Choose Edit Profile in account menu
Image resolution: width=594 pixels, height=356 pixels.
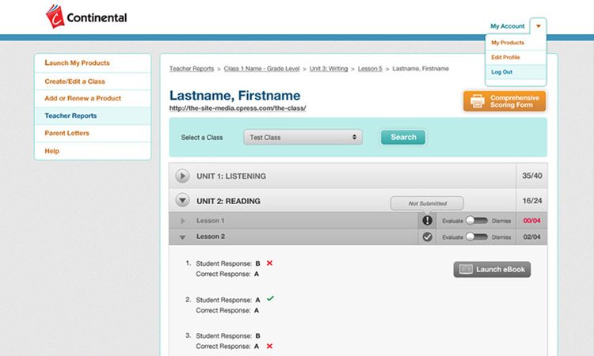pyautogui.click(x=505, y=58)
